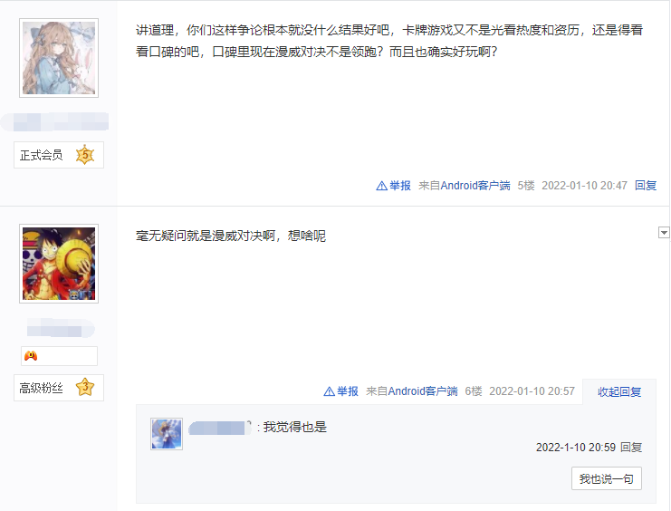The width and height of the screenshot is (671, 511).
Task: Open the Luffy straw hat avatar profile
Action: click(59, 264)
